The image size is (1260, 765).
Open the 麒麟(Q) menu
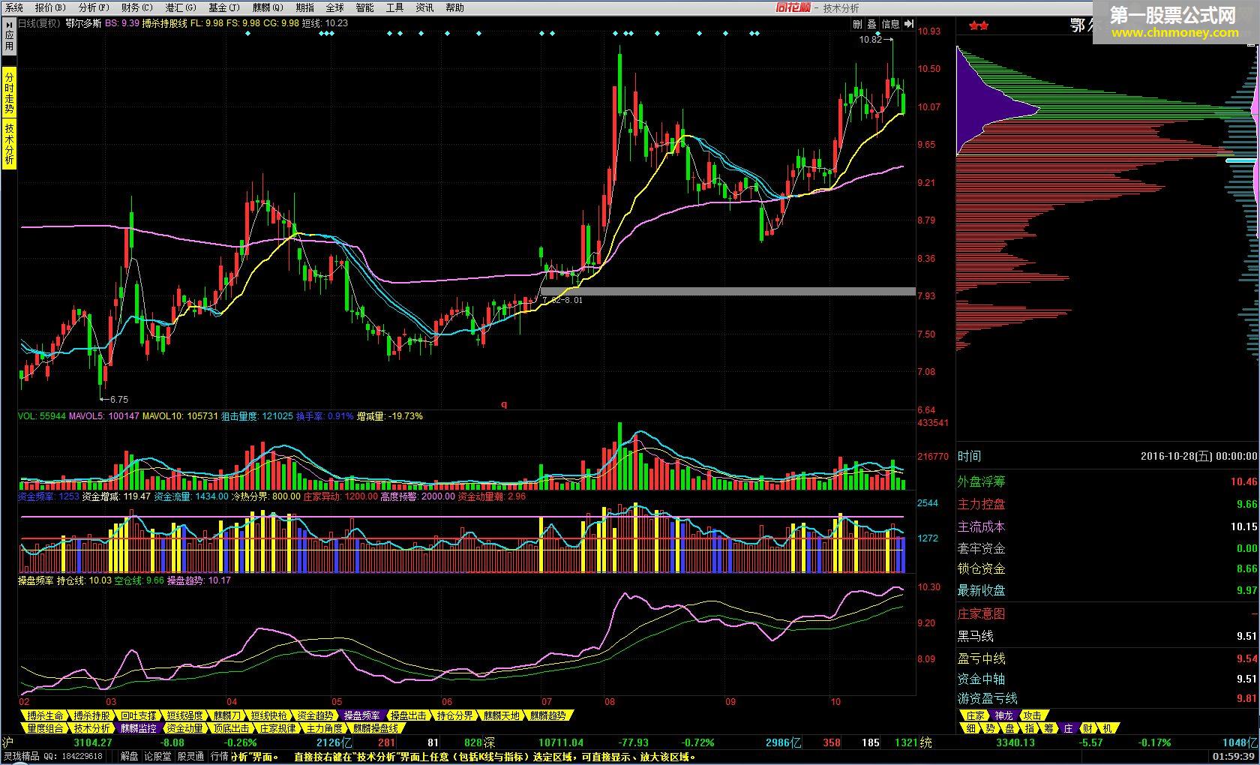(x=268, y=7)
